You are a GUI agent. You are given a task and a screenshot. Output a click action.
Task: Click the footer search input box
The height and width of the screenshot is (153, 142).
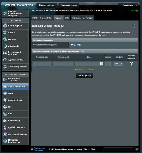click(x=119, y=149)
